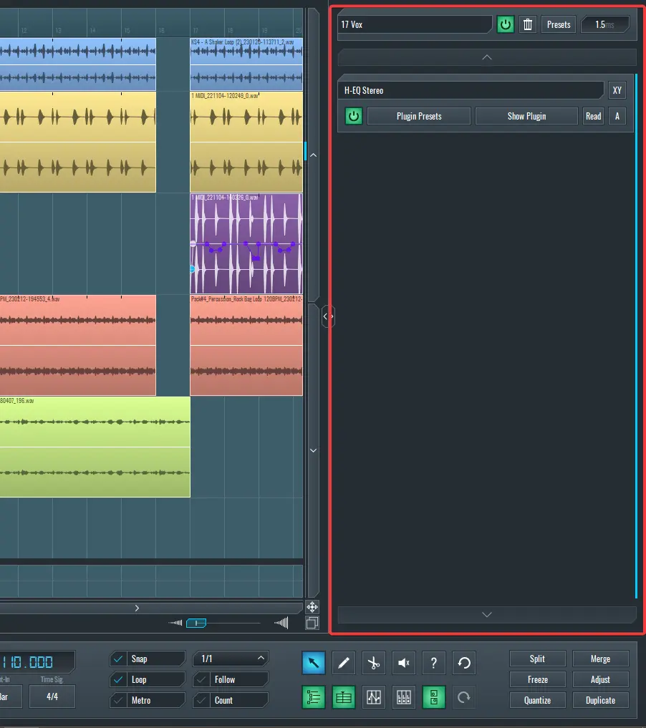Open the 1/1 snap value dropdown
This screenshot has width=646, height=728.
(x=231, y=659)
